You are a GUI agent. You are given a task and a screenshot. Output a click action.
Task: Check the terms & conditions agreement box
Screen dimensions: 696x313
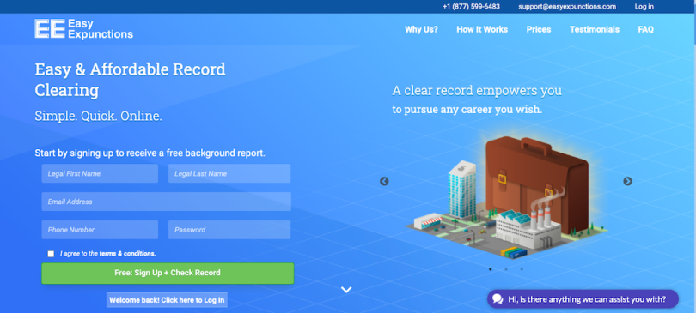(51, 254)
